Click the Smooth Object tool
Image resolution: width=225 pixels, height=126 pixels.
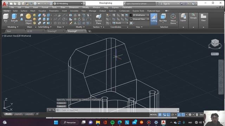[x=28, y=19]
